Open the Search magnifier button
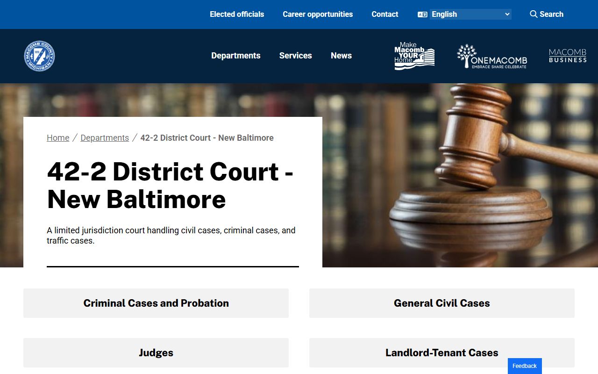The width and height of the screenshot is (598, 374). point(546,14)
